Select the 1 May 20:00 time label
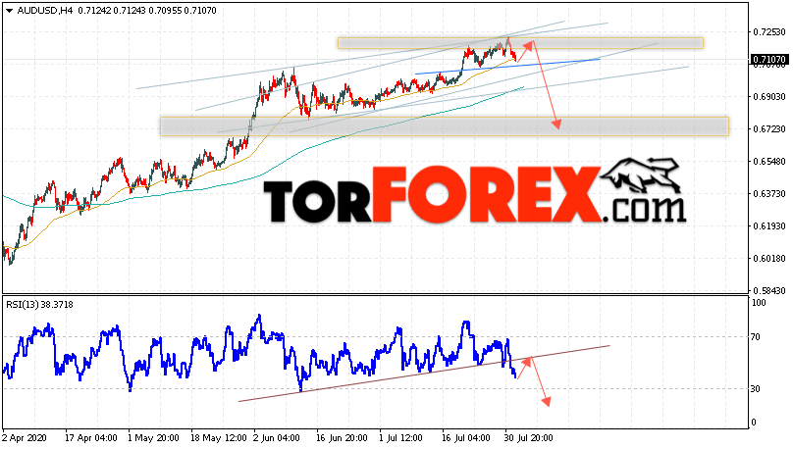The height and width of the screenshot is (449, 793). pyautogui.click(x=153, y=438)
